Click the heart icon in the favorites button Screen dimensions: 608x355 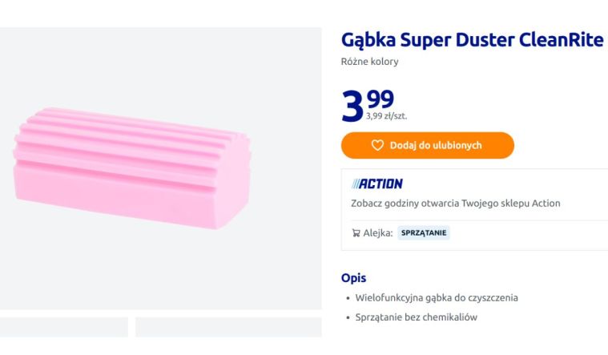click(x=377, y=145)
